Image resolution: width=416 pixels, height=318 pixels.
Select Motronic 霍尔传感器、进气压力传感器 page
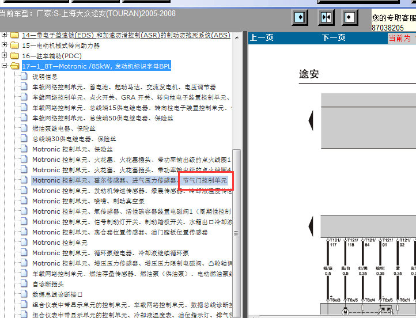[x=130, y=180]
